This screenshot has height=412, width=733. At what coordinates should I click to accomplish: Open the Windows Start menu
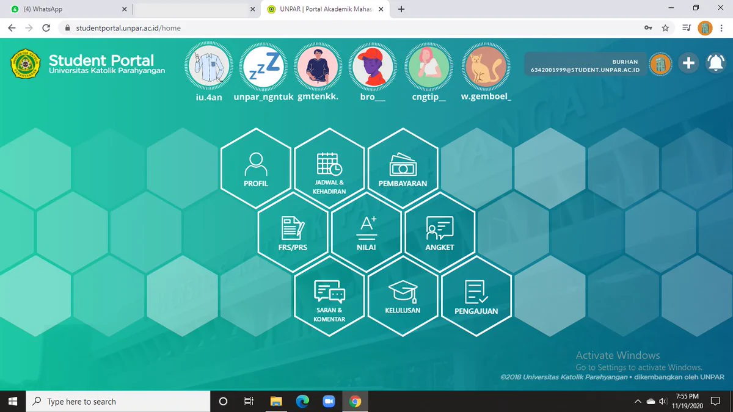pyautogui.click(x=13, y=401)
